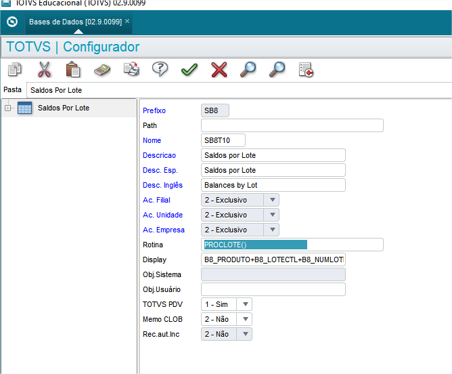
Task: Confirm changes with the green checkmark
Action: (189, 70)
